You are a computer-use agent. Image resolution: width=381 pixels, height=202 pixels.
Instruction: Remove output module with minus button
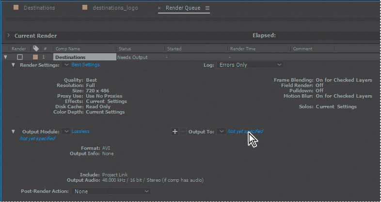[183, 131]
